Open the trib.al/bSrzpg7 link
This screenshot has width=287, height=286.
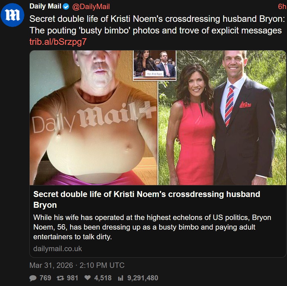click(58, 42)
